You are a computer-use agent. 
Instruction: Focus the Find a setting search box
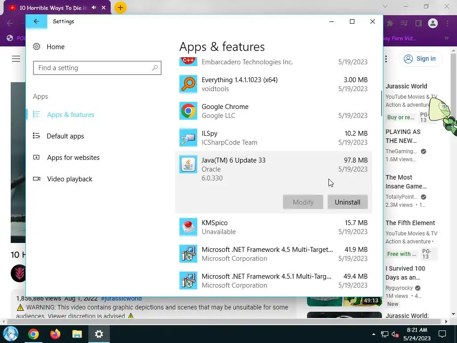click(97, 68)
